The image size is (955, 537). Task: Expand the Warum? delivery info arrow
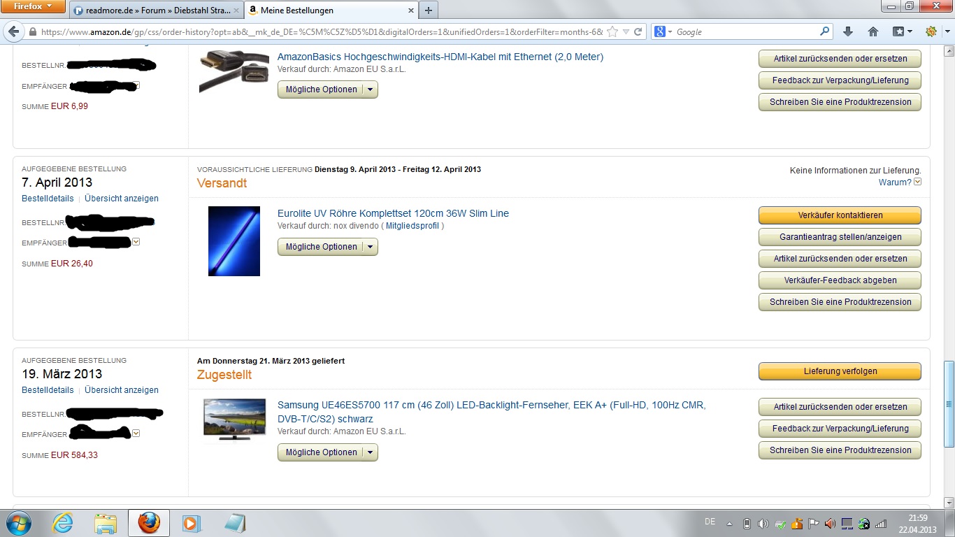click(x=918, y=182)
